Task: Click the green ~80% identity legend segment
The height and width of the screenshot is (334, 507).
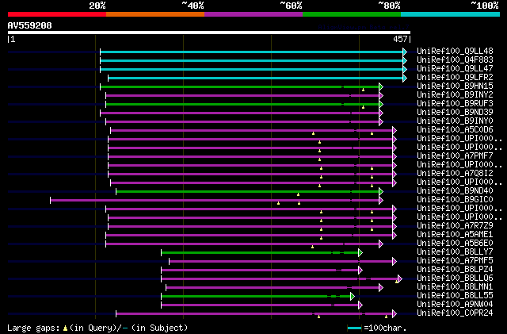Action: [352, 14]
